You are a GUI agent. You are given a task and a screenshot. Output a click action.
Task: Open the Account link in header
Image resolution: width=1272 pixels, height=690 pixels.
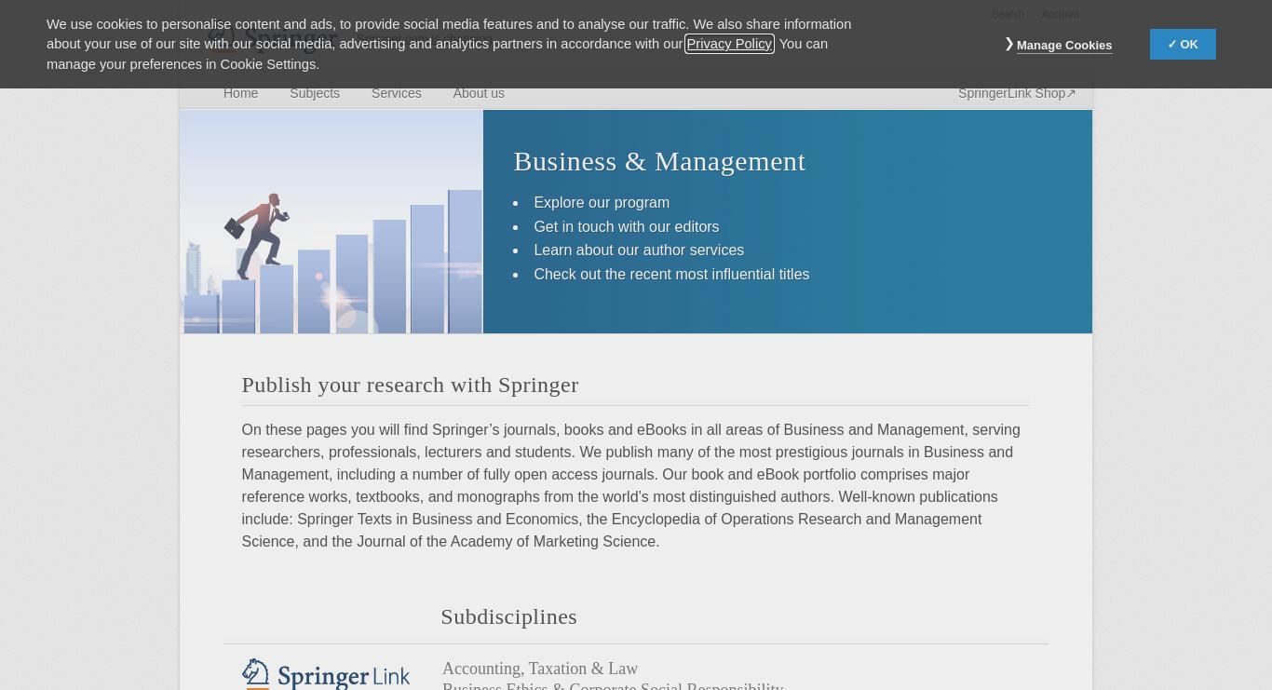1060,14
